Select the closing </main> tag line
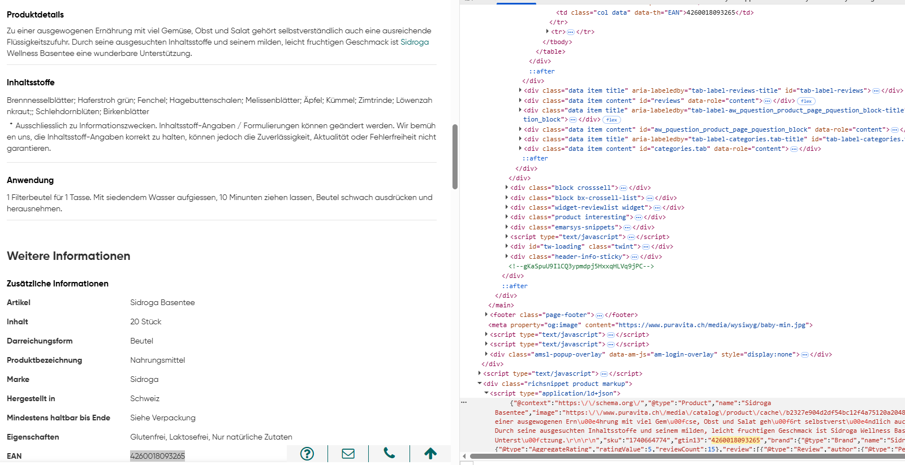This screenshot has width=905, height=465. [501, 305]
